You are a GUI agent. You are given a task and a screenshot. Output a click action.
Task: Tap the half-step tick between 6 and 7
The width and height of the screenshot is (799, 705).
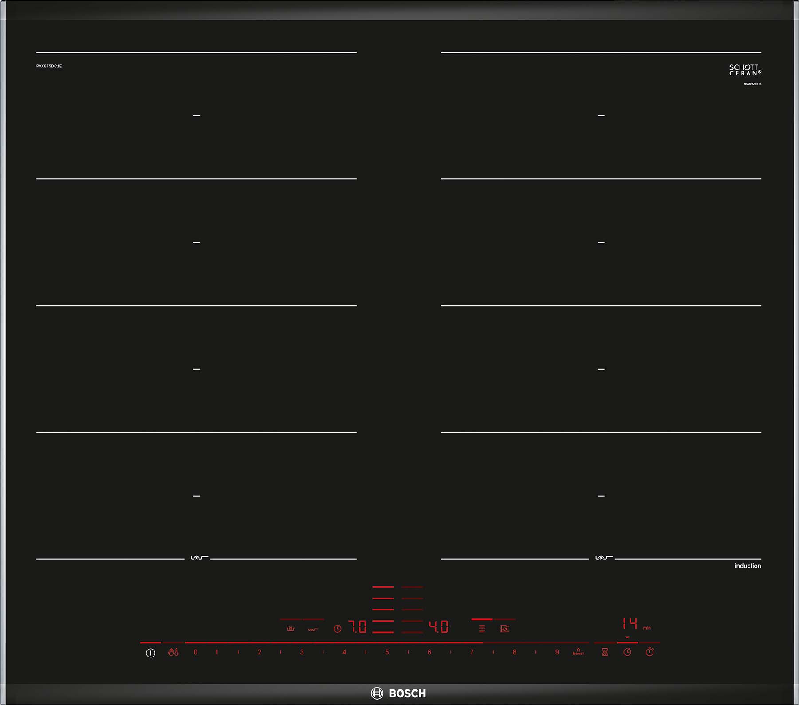click(x=451, y=652)
